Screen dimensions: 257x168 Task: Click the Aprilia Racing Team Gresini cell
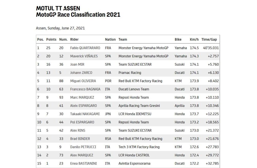pos(139,106)
